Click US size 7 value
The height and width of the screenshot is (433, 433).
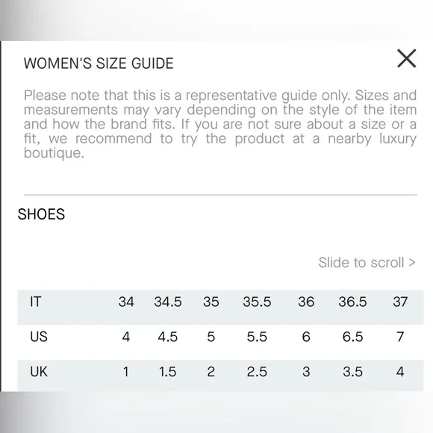[x=400, y=337]
